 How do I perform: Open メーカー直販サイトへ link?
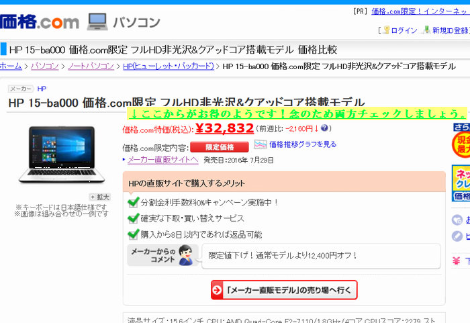point(162,160)
